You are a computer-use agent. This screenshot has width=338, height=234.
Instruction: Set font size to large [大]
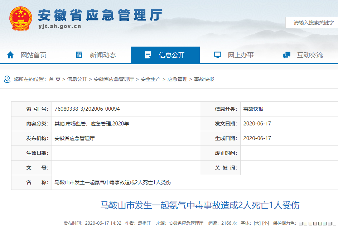tap(257, 223)
